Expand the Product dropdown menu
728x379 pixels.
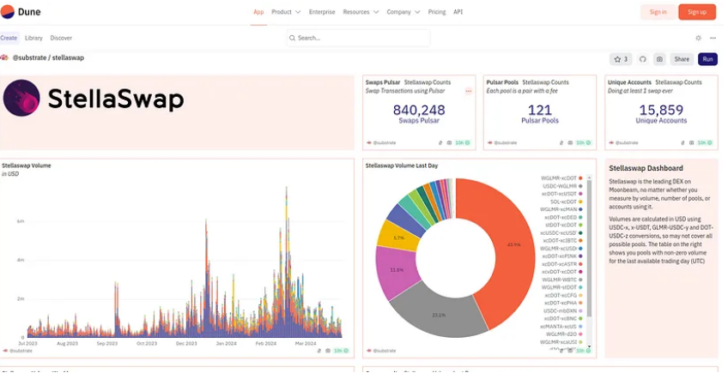(286, 12)
